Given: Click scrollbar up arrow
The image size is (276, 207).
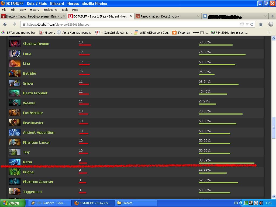Looking at the screenshot, I should [x=274, y=38].
